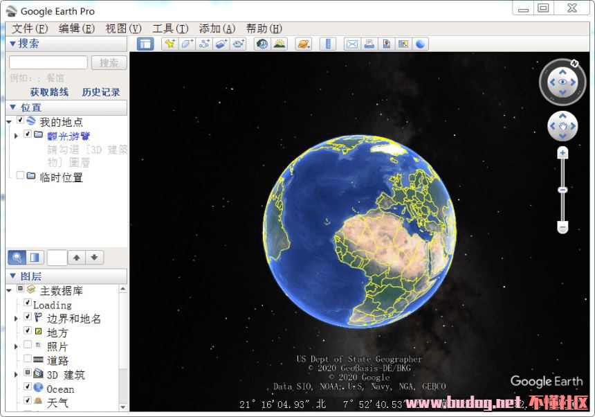Screen dimensions: 595x417
Task: View in Google Maps toolbar icon
Action: [403, 44]
